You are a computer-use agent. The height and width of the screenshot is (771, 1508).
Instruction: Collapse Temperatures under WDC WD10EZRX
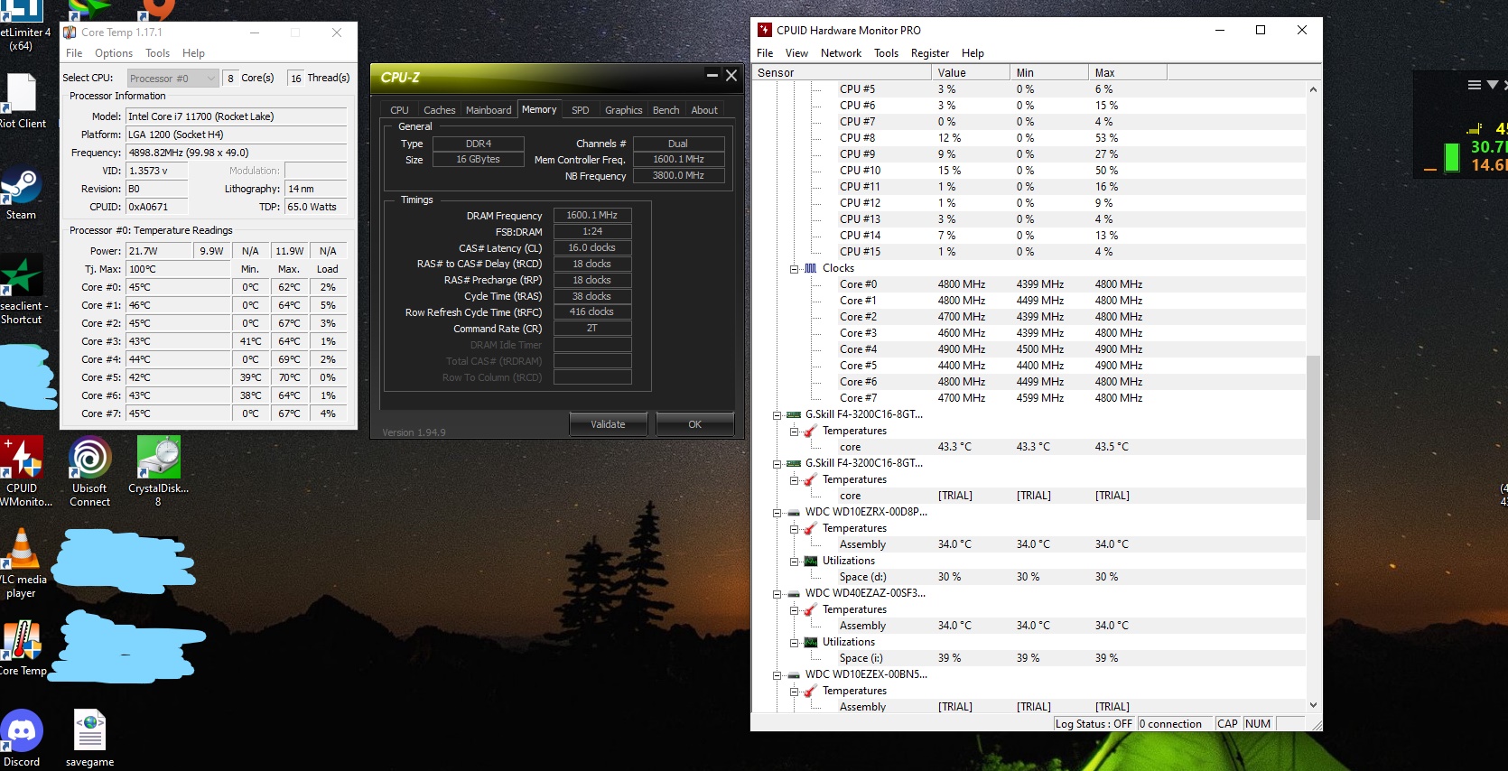point(794,529)
